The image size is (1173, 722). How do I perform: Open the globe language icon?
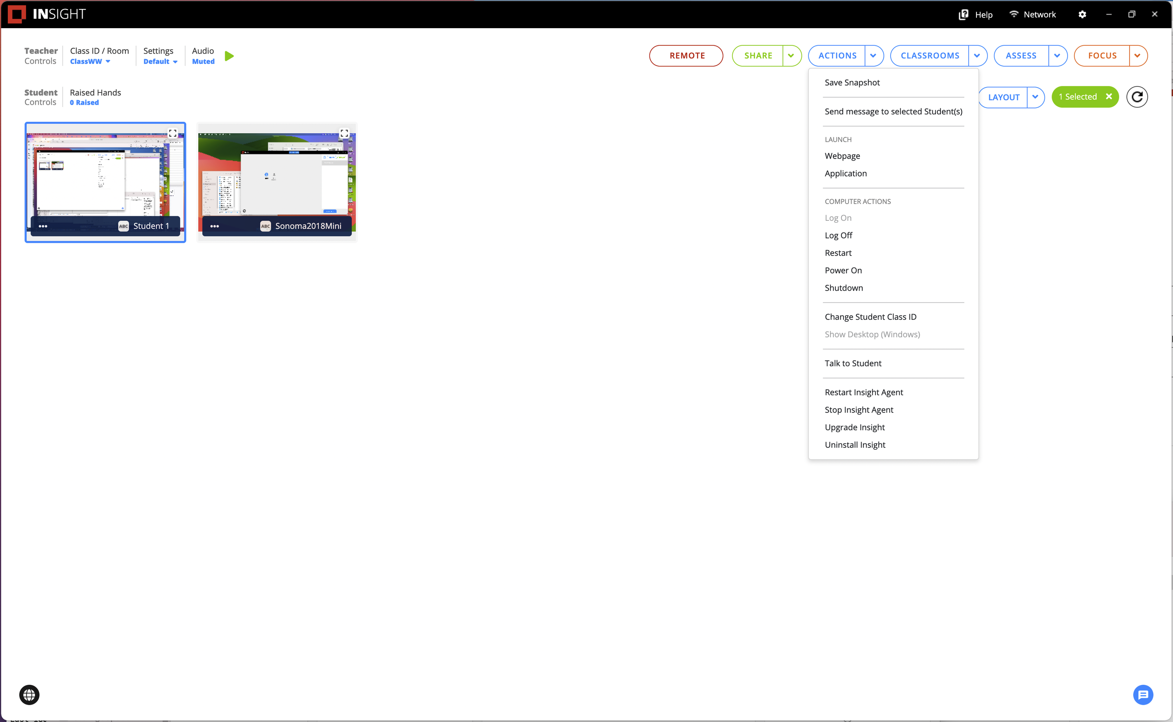click(29, 694)
